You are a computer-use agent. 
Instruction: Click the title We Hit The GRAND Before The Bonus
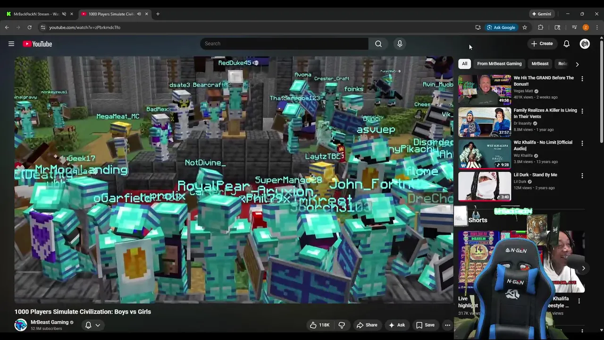pos(544,81)
